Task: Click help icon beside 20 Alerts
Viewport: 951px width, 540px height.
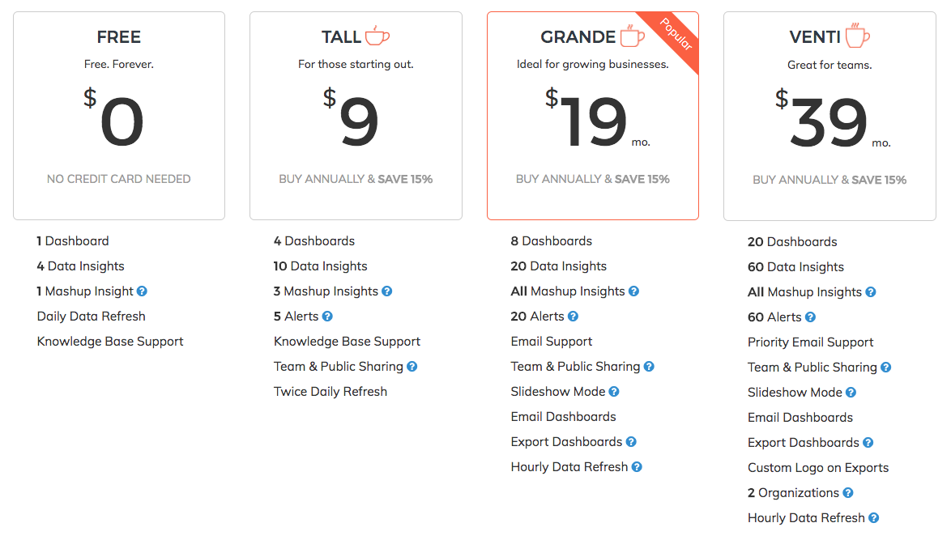Action: (x=574, y=317)
